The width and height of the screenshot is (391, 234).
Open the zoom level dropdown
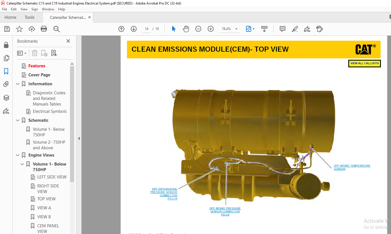236,29
